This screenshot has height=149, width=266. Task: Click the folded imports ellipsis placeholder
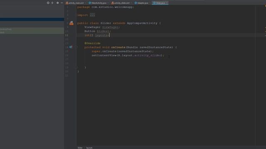(x=92, y=15)
